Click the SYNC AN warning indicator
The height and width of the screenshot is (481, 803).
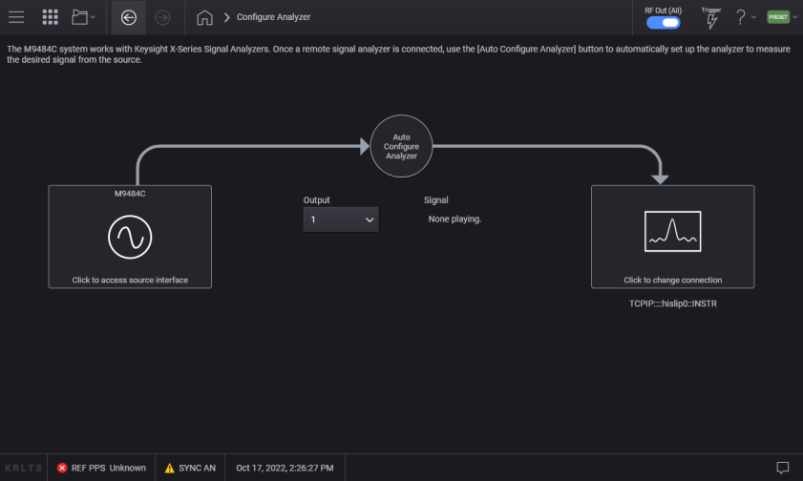click(189, 468)
